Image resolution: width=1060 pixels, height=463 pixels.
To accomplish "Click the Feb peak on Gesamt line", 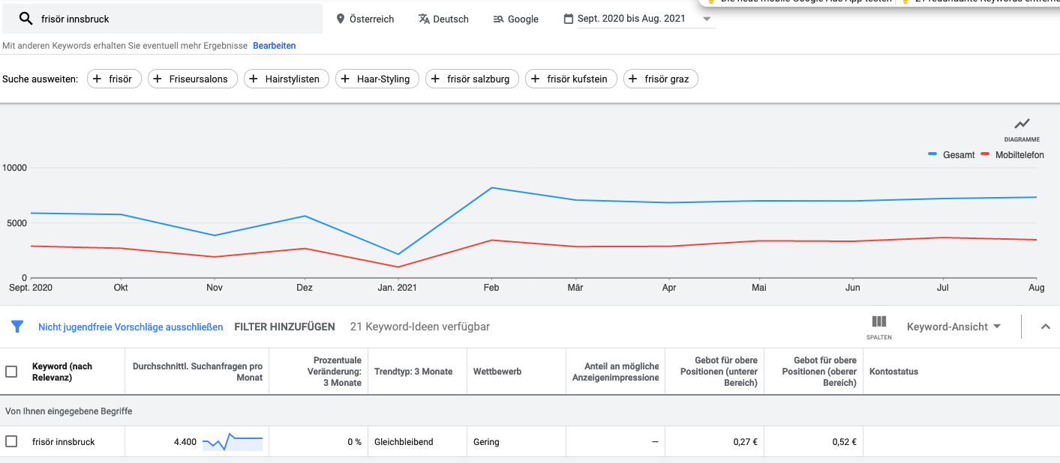I will [491, 187].
